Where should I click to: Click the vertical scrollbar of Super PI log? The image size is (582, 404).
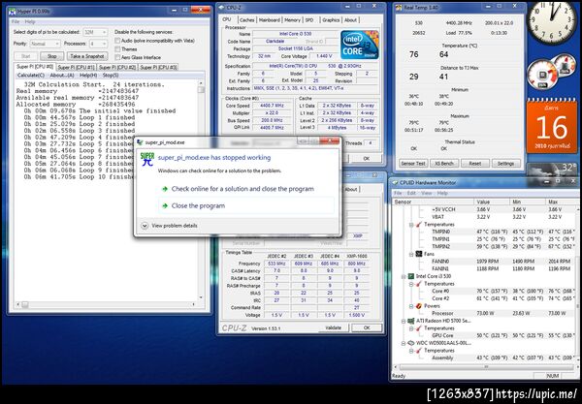point(201,189)
